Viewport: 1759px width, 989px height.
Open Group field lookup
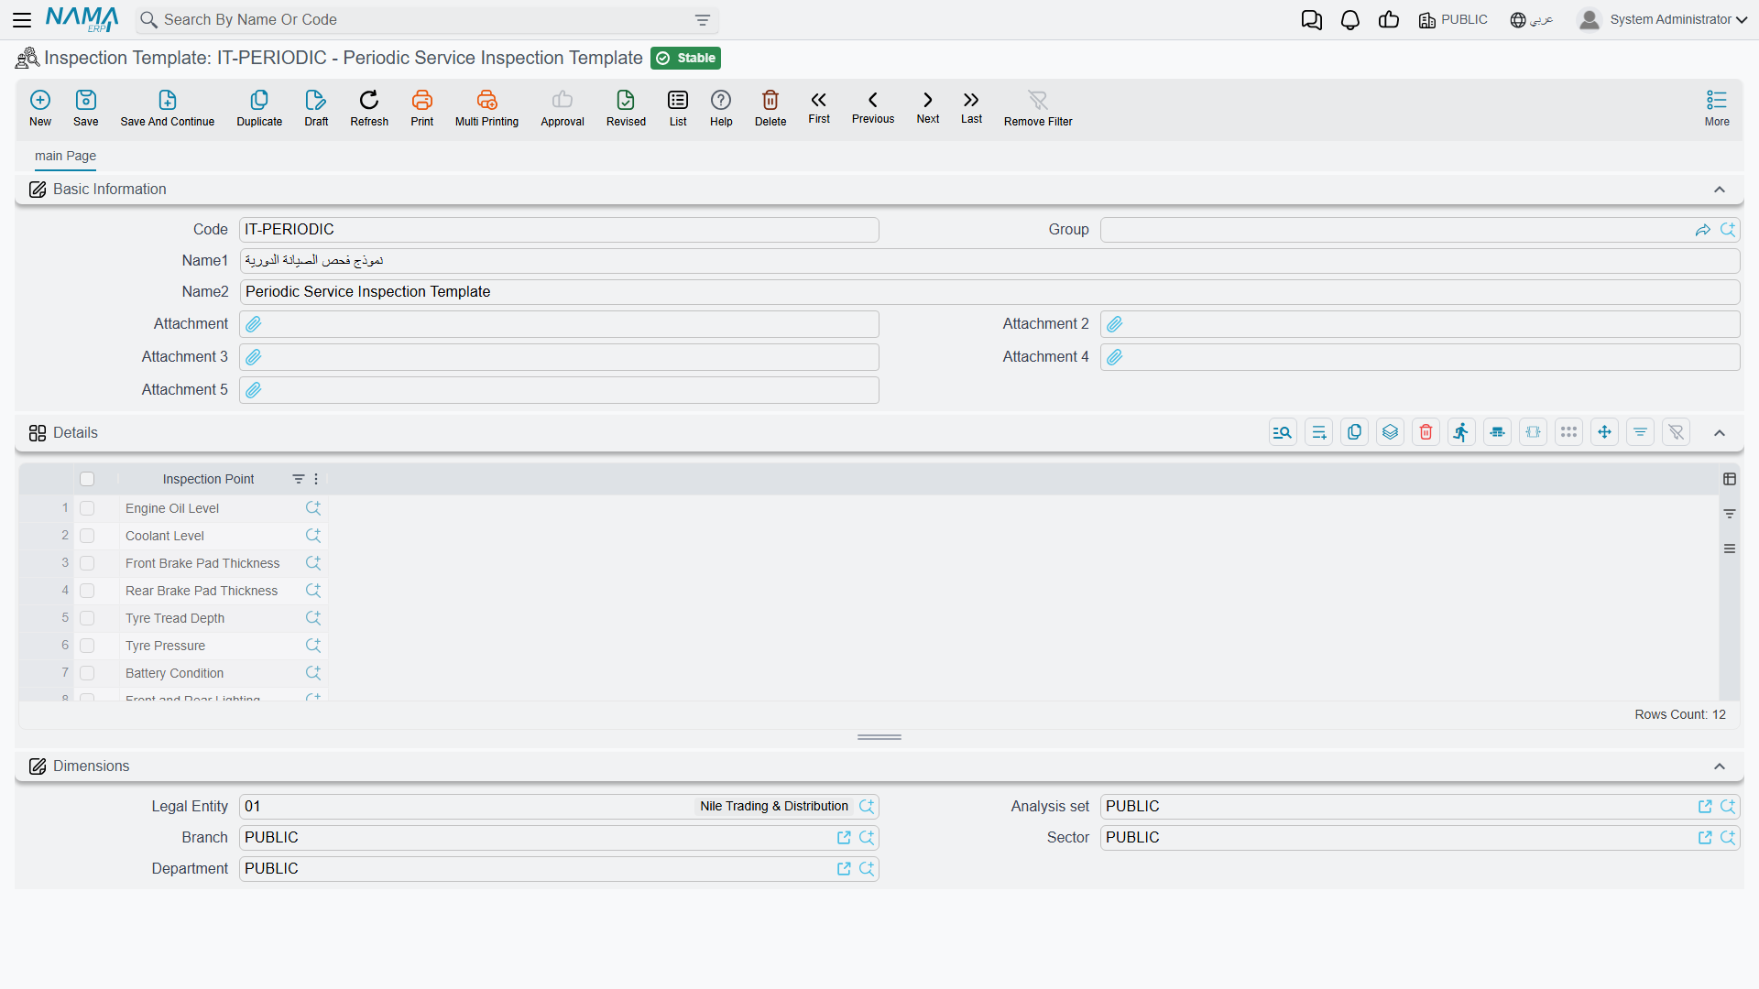1728,230
